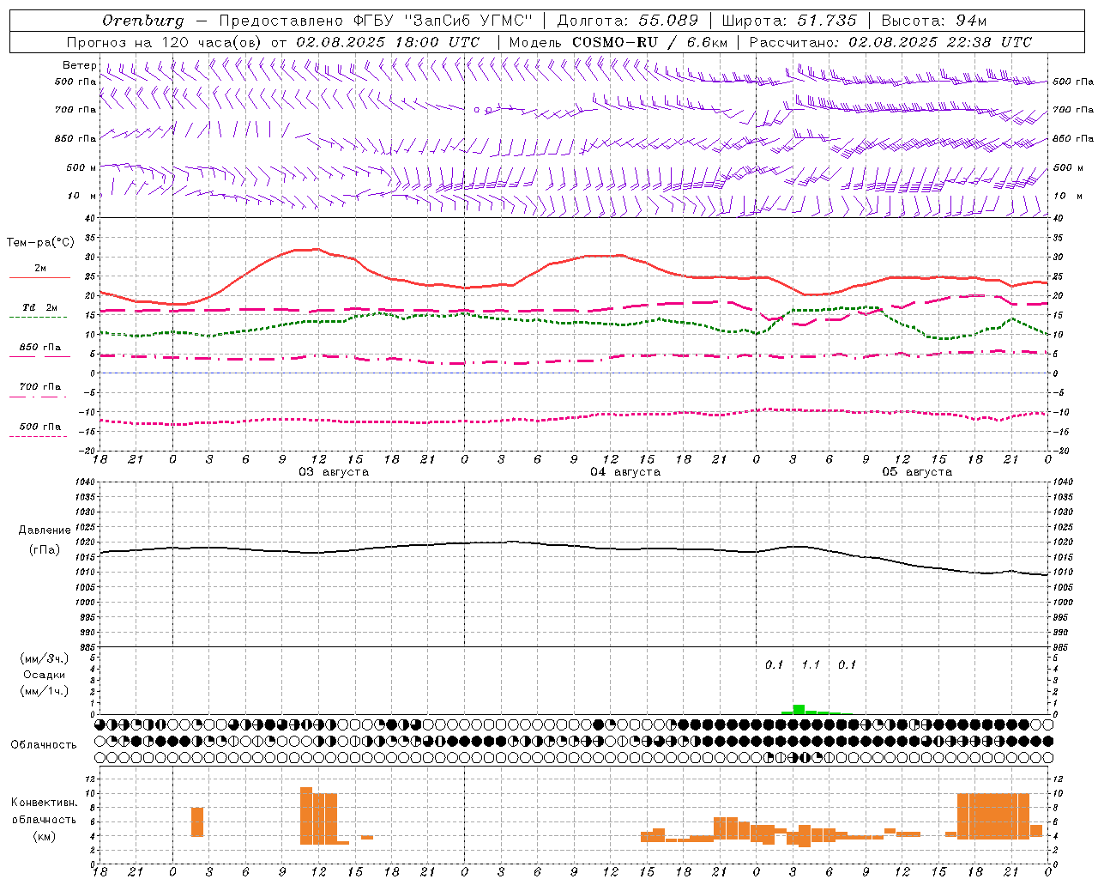Click the Облачность cloudiness row label
The width and height of the screenshot is (1098, 879).
(x=44, y=745)
